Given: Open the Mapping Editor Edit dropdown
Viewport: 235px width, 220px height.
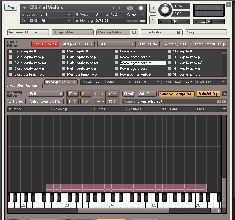Looking at the screenshot, I should (x=46, y=94).
